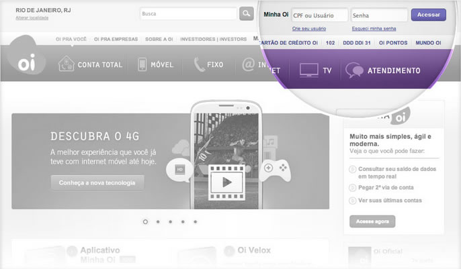Select the Móvel phone icon

[x=142, y=65]
